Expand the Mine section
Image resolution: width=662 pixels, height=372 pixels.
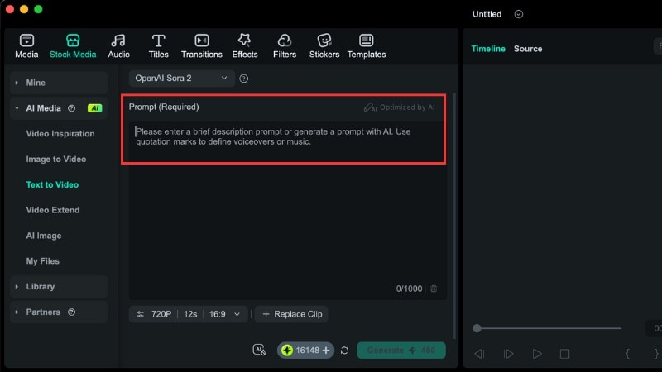tap(59, 83)
